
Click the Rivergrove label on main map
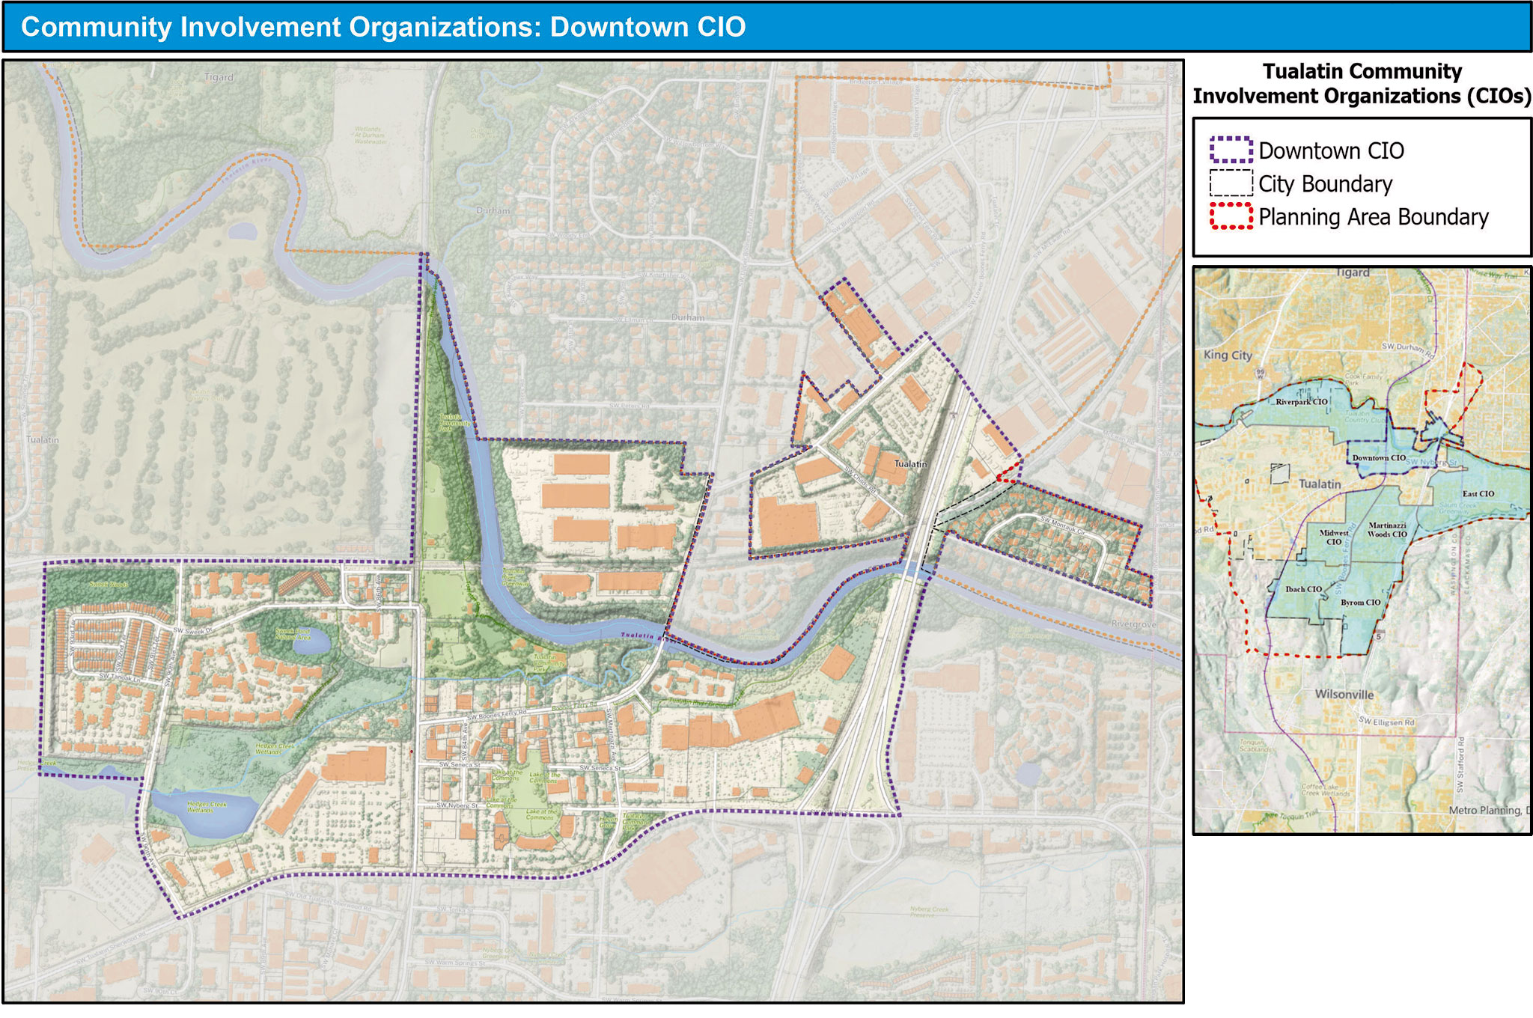pos(1133,624)
